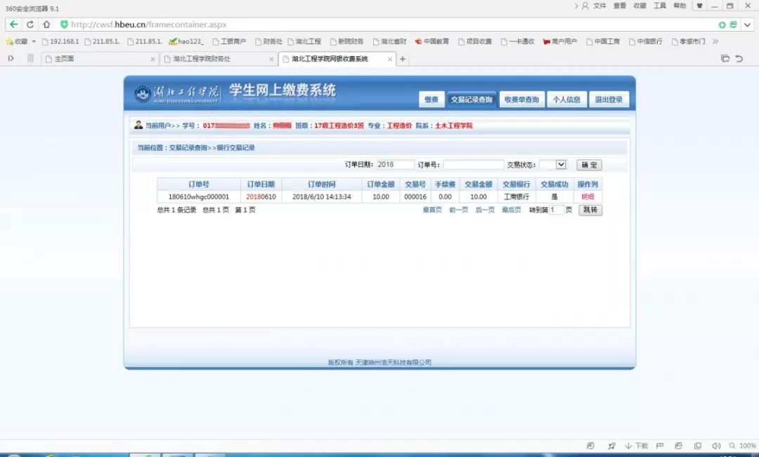Viewport: 759px width, 457px height.
Task: Click the green extension icon in address bar
Action: (x=722, y=25)
